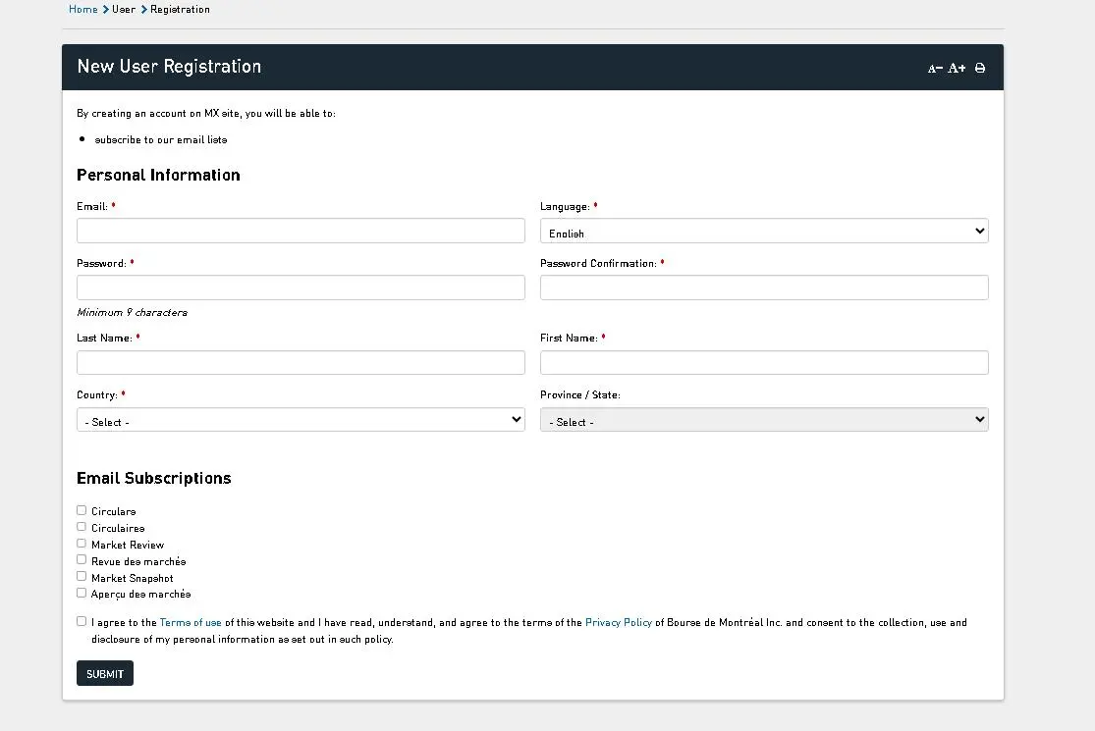Select the User breadcrumb item

point(124,9)
